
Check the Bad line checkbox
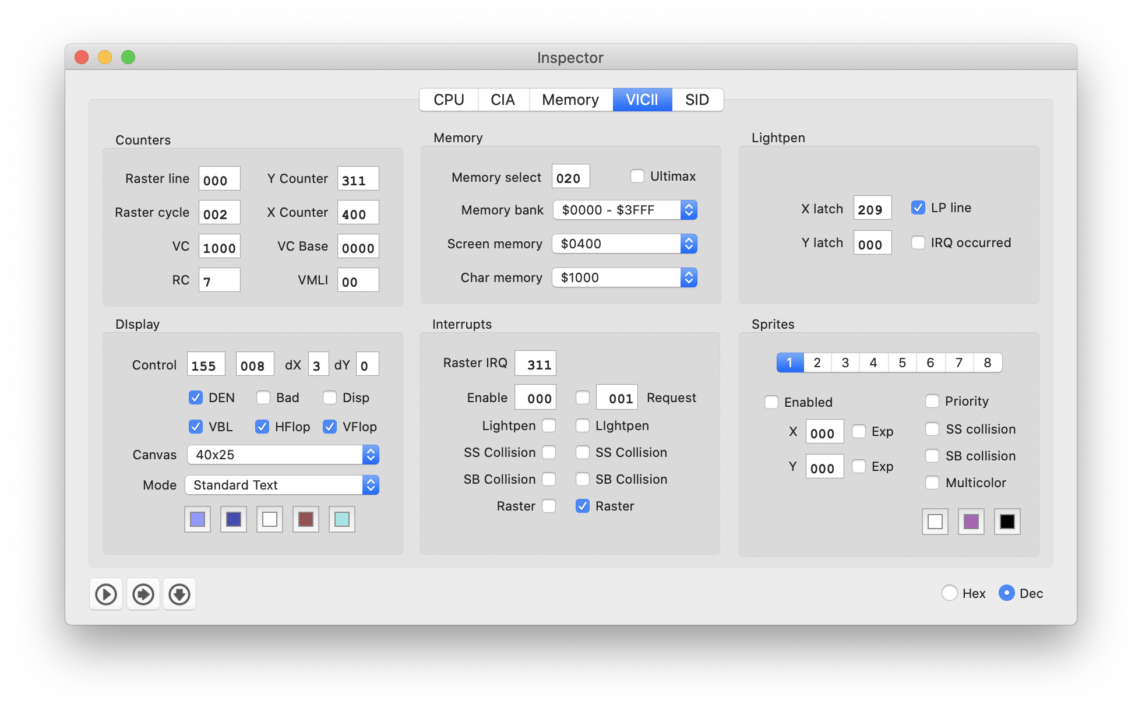tap(263, 397)
